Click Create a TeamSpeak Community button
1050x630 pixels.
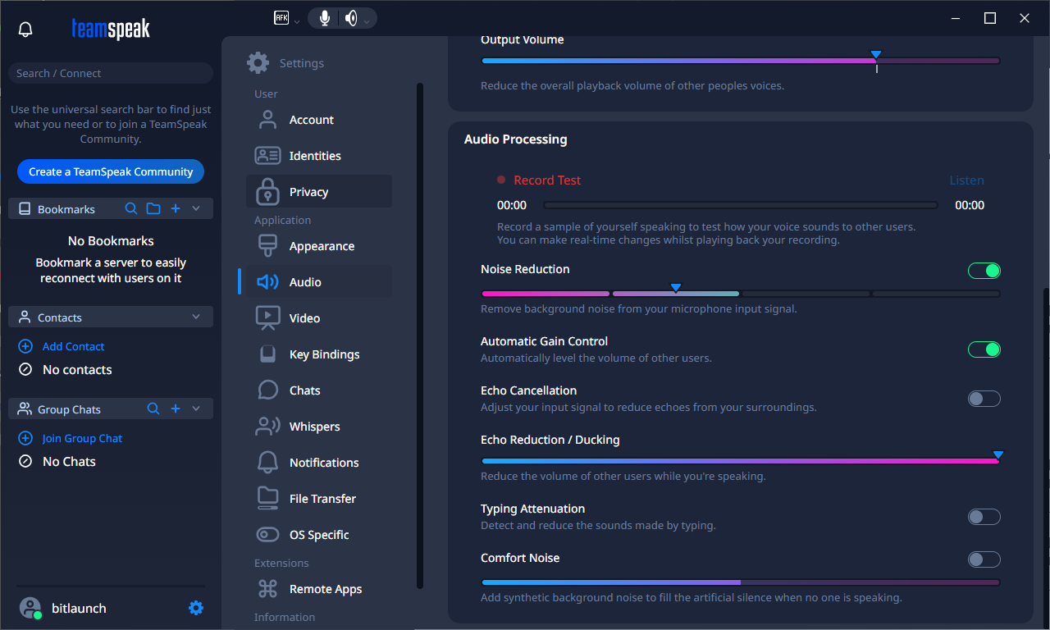(x=111, y=171)
